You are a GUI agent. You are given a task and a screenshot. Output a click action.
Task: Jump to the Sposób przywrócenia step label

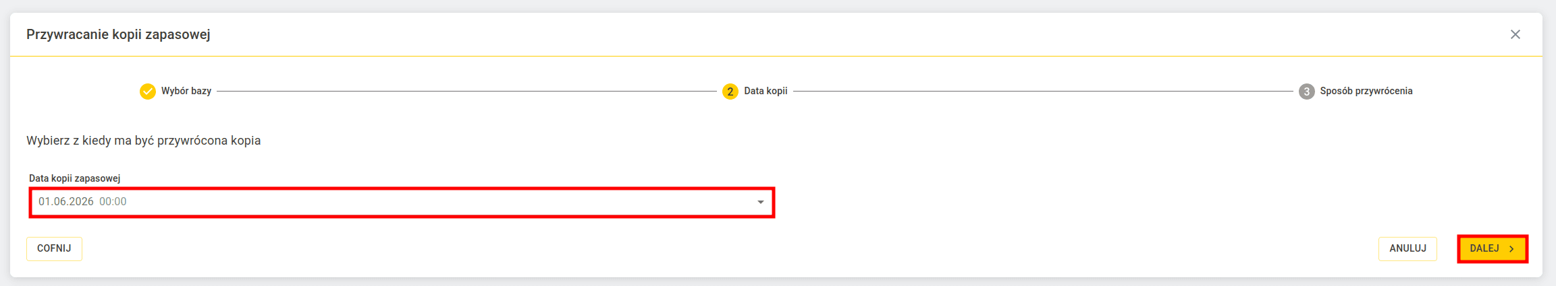1366,91
